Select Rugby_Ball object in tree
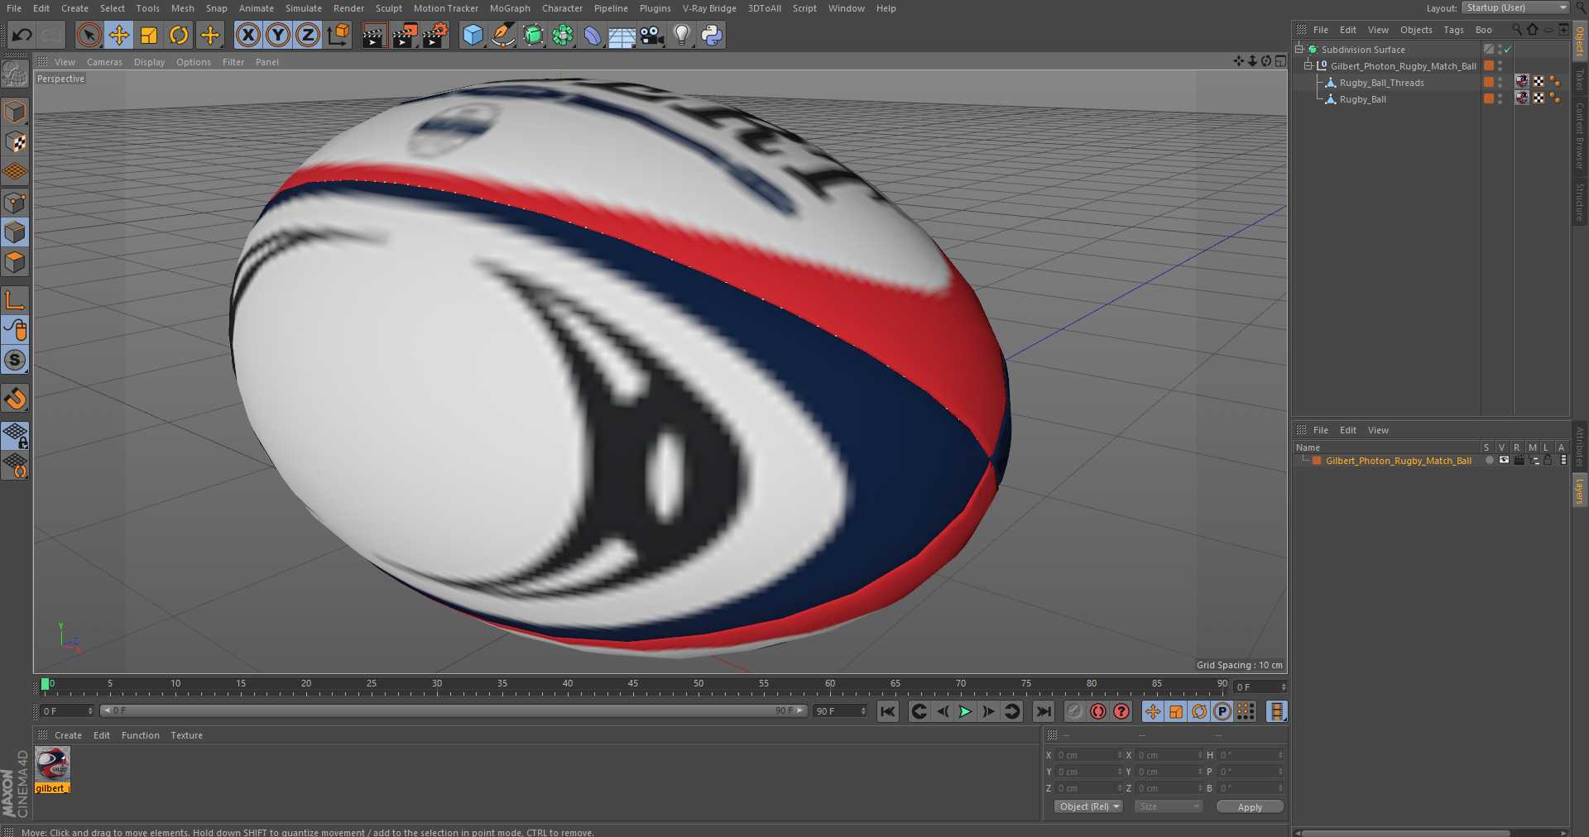The height and width of the screenshot is (837, 1589). coord(1362,99)
